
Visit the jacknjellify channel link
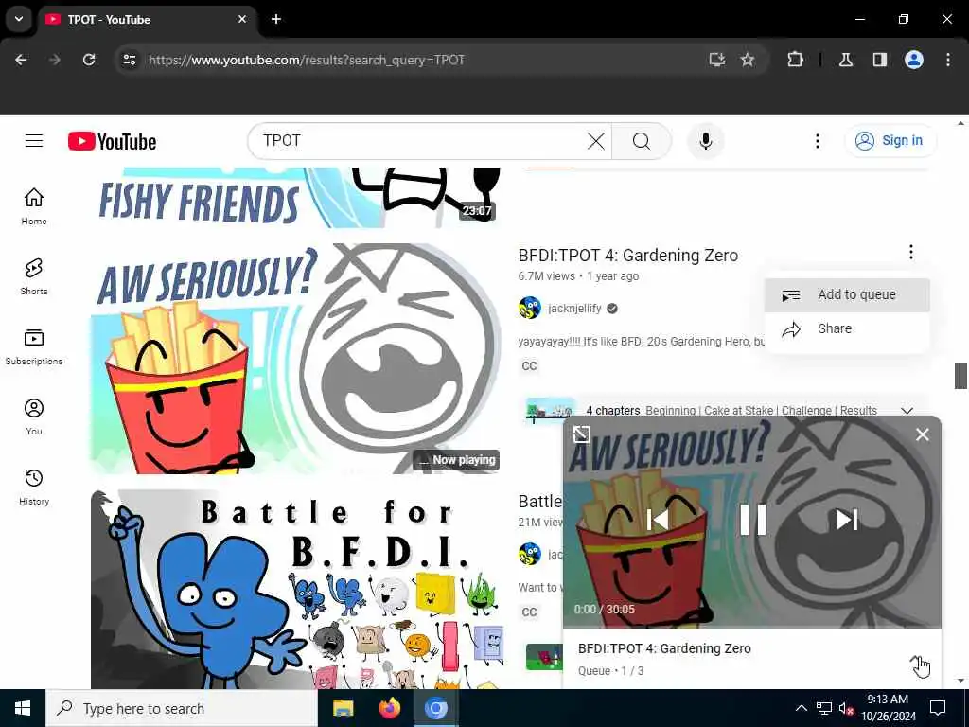(x=574, y=308)
